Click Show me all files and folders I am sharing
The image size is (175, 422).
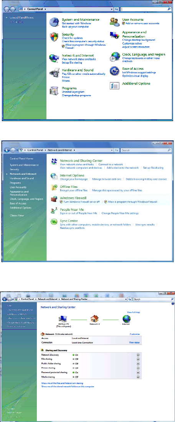click(62, 383)
